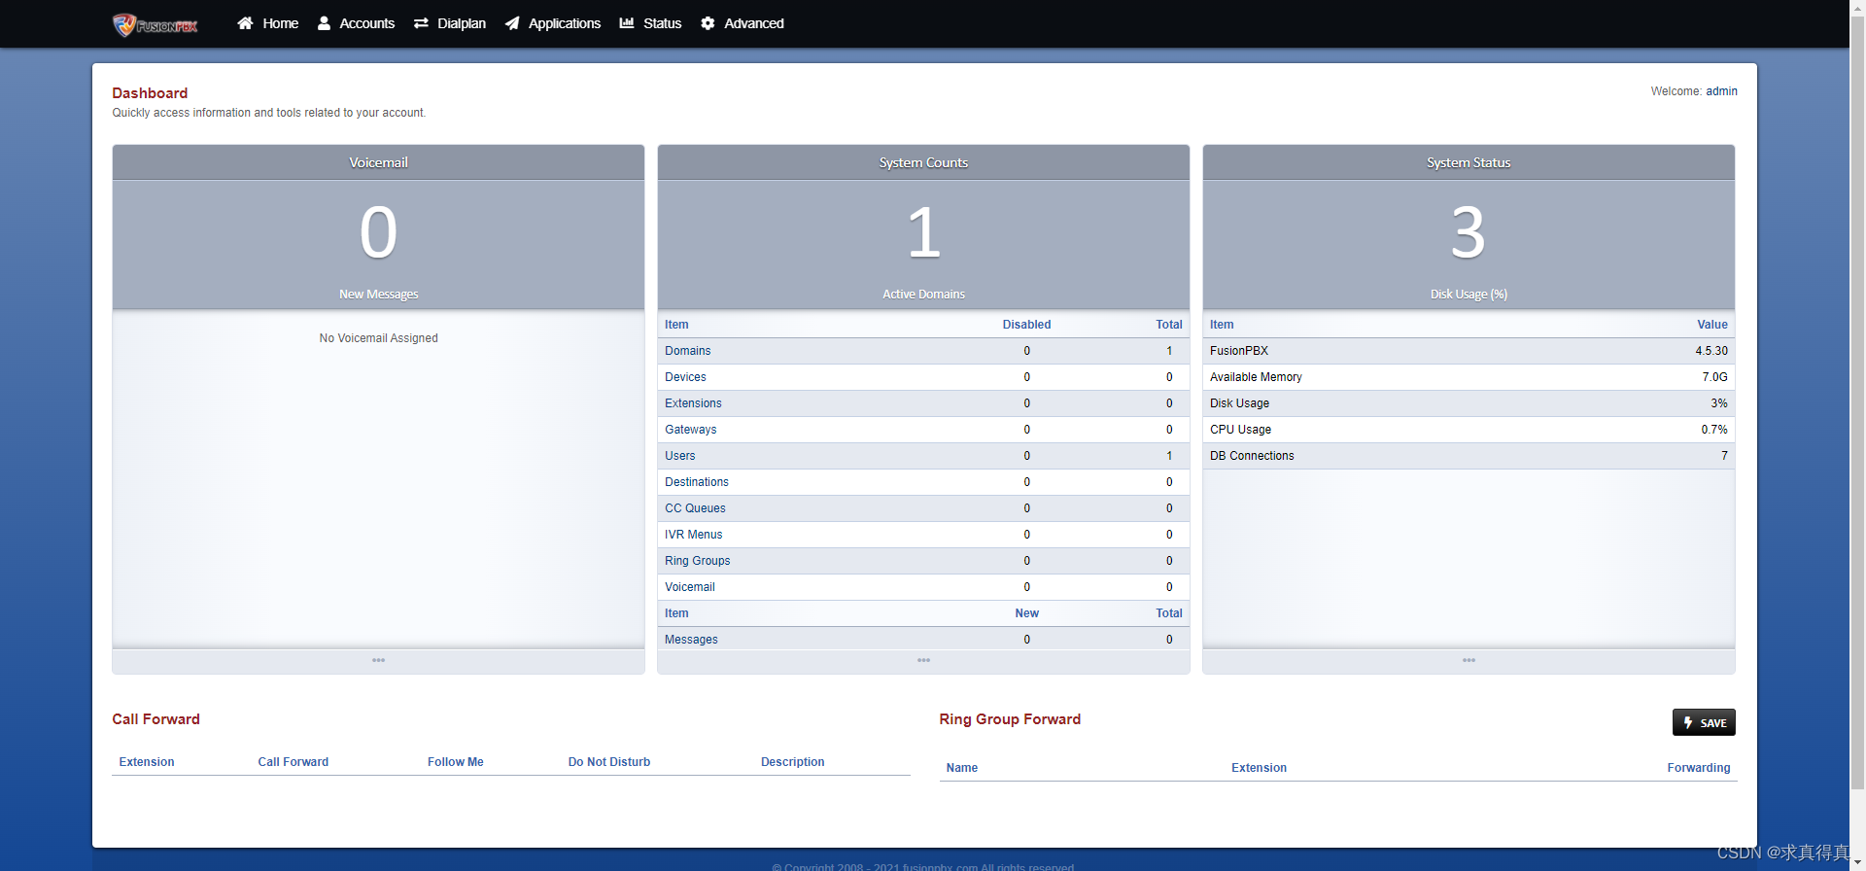This screenshot has width=1866, height=871.
Task: Open the Users link
Action: pyautogui.click(x=679, y=456)
